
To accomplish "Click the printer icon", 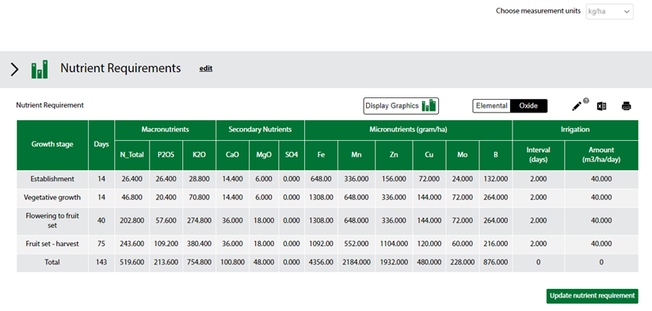I will click(x=626, y=106).
